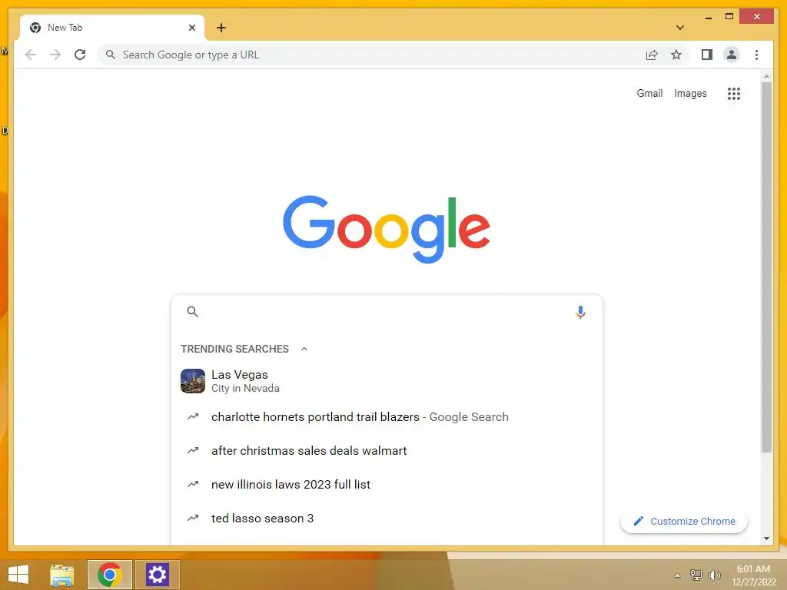Screen dimensions: 787x590
Task: Open the profile avatar menu
Action: (x=732, y=55)
